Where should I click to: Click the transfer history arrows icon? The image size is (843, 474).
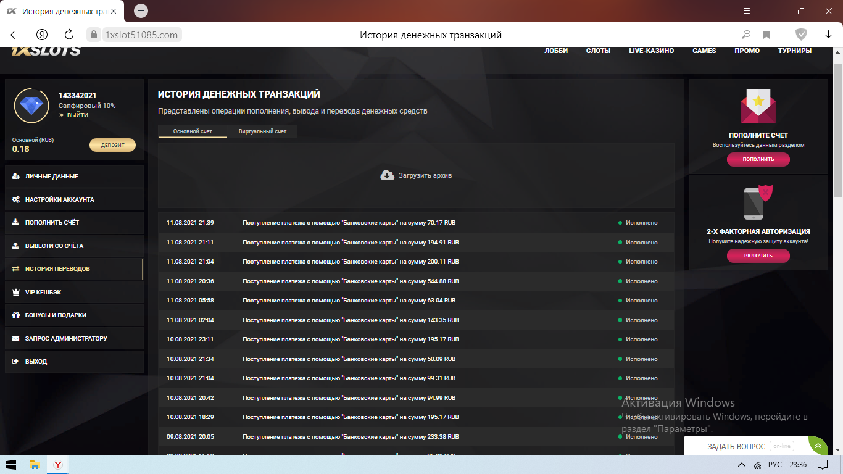pos(15,269)
